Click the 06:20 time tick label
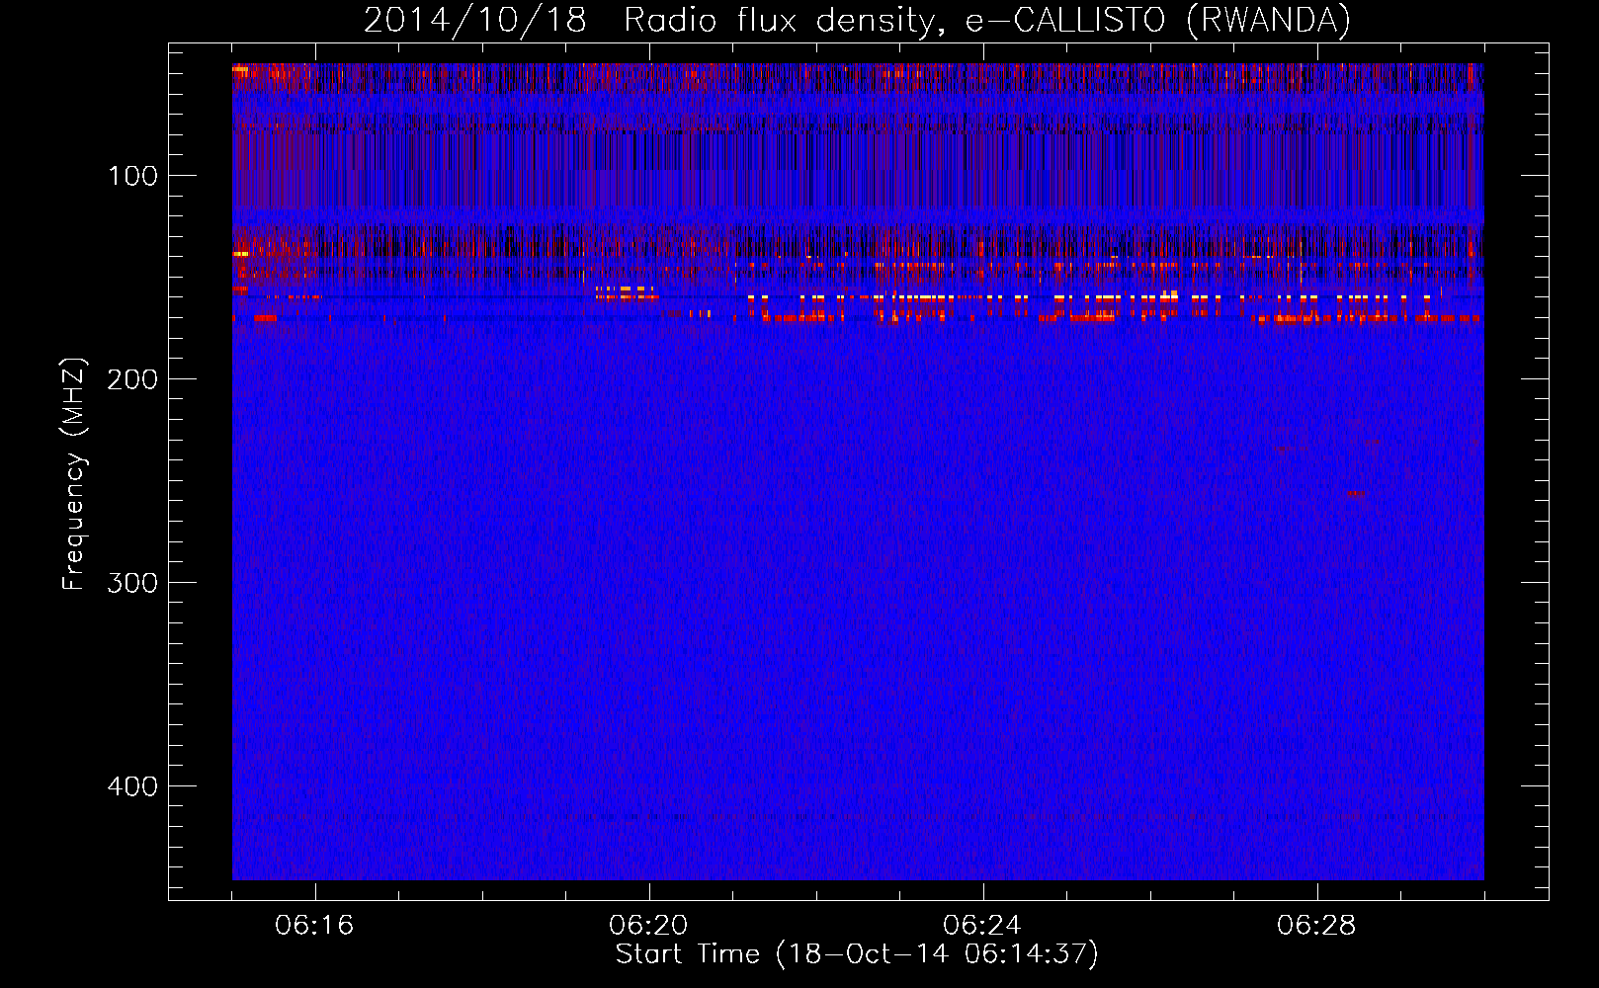Screen dimensions: 1599x988 pyautogui.click(x=648, y=926)
